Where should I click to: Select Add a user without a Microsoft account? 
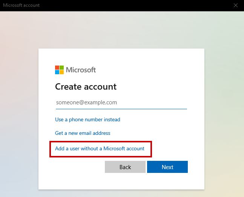coord(100,148)
